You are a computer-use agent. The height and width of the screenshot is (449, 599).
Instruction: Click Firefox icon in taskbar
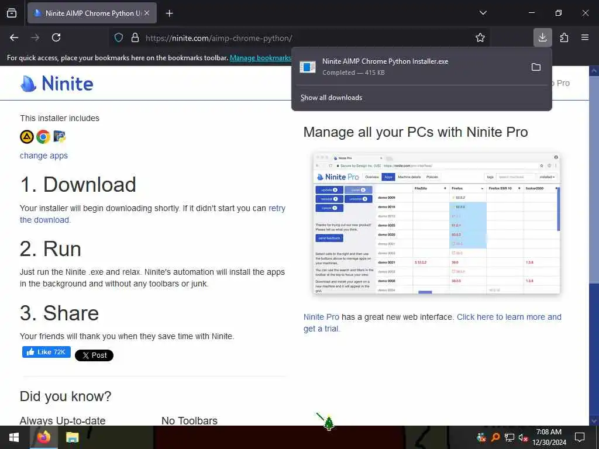tap(43, 437)
